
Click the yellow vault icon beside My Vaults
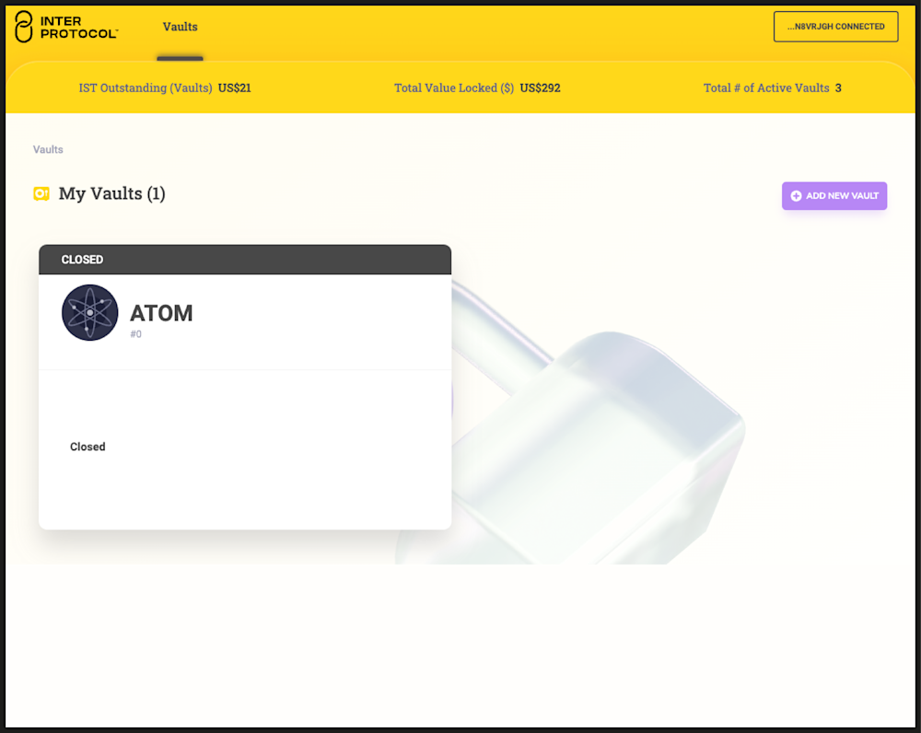(x=41, y=193)
